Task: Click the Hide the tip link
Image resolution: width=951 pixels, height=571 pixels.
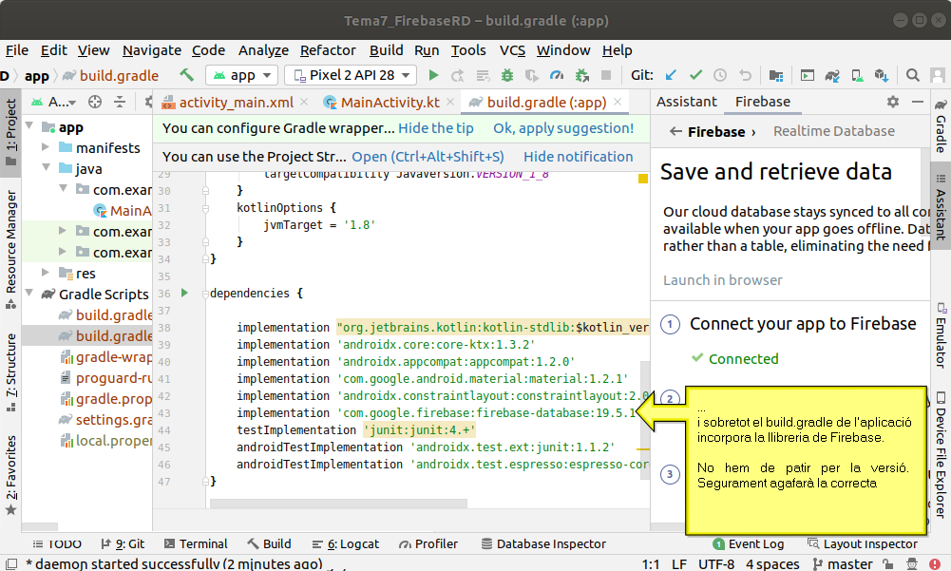Action: click(435, 128)
